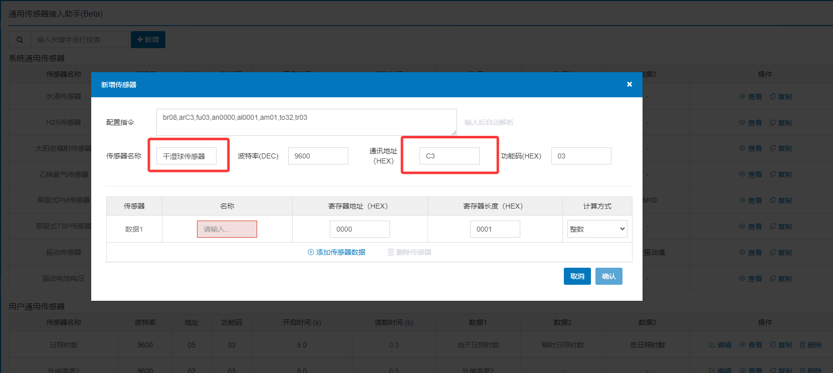The width and height of the screenshot is (833, 373).
Task: Edit the 通讯地址 field showing C3
Action: [x=450, y=156]
